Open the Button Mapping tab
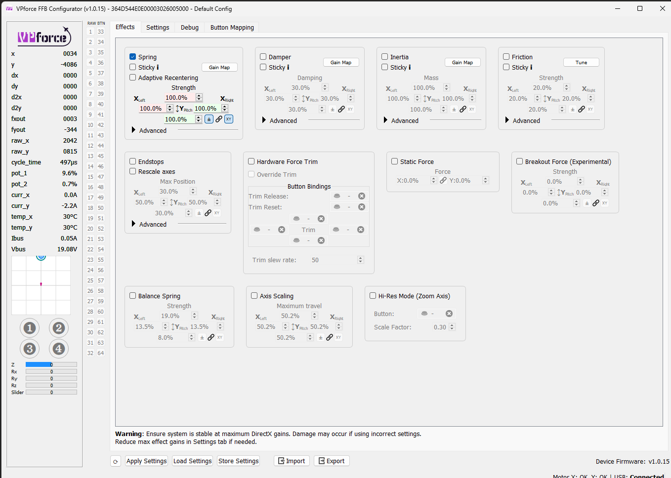This screenshot has height=478, width=671. point(232,28)
